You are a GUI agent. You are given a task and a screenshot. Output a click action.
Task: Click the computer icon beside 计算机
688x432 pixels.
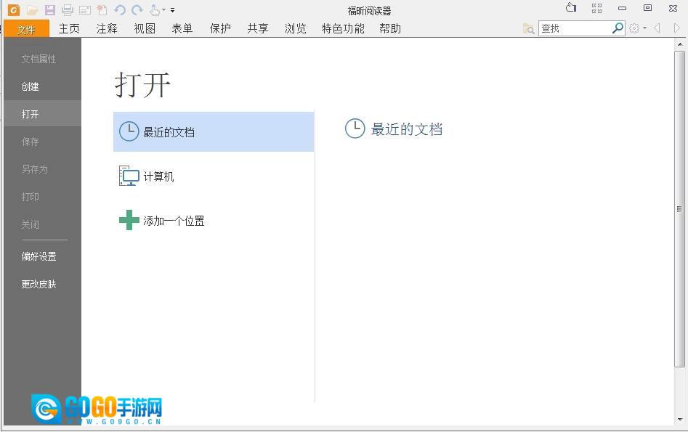click(x=129, y=176)
